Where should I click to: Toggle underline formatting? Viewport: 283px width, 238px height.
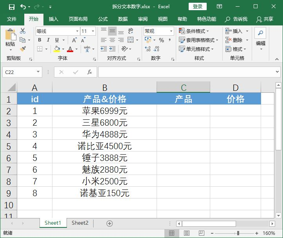pyautogui.click(x=57, y=40)
